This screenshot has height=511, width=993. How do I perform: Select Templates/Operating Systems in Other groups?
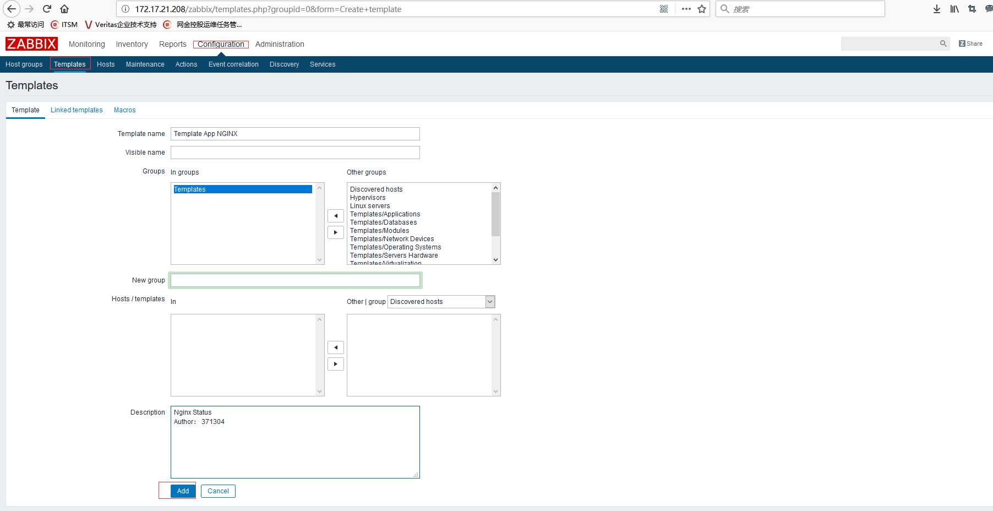tap(396, 247)
